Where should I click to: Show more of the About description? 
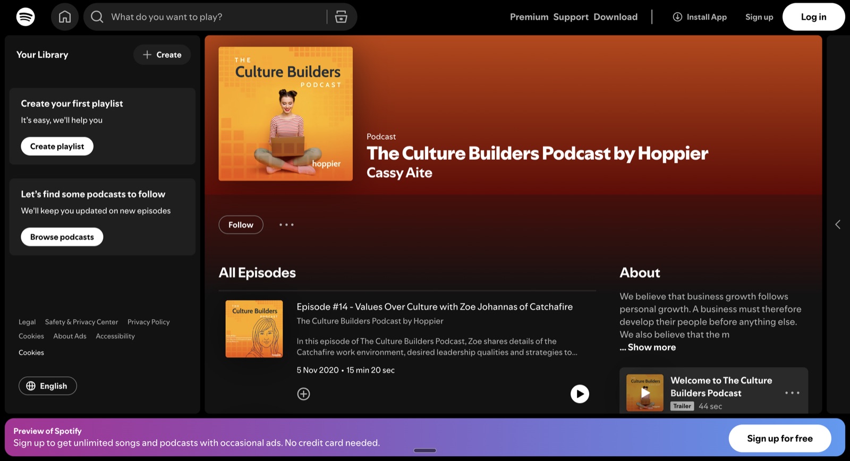click(x=651, y=347)
